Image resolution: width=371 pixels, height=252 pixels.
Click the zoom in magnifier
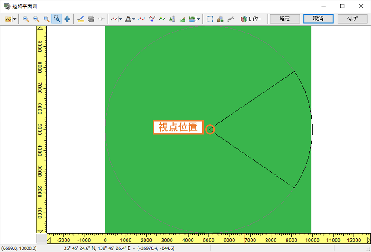click(26, 19)
